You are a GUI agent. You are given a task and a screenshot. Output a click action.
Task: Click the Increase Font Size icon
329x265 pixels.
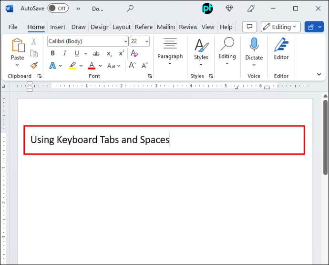(132, 65)
